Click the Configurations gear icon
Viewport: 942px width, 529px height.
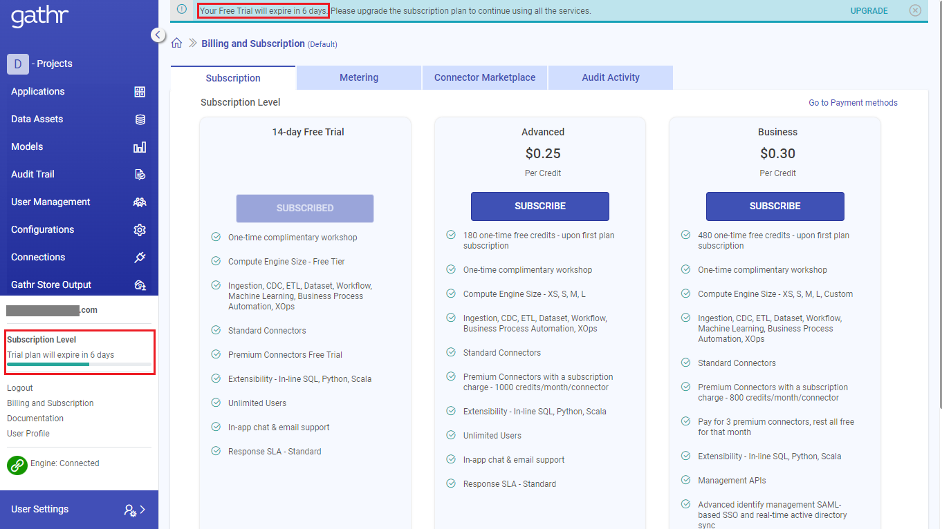tap(140, 230)
